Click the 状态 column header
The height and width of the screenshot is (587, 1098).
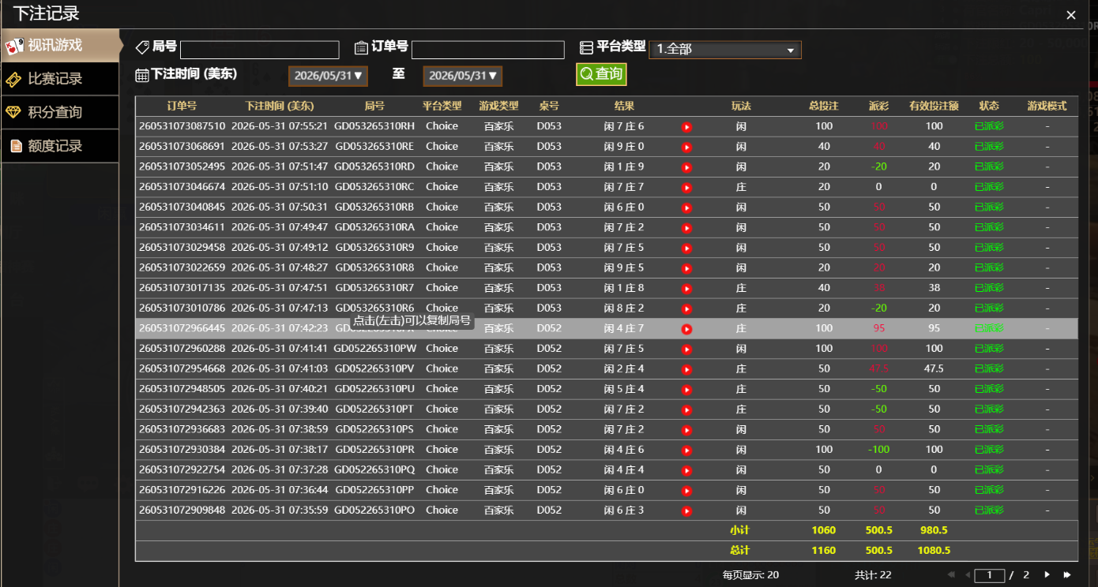[989, 106]
